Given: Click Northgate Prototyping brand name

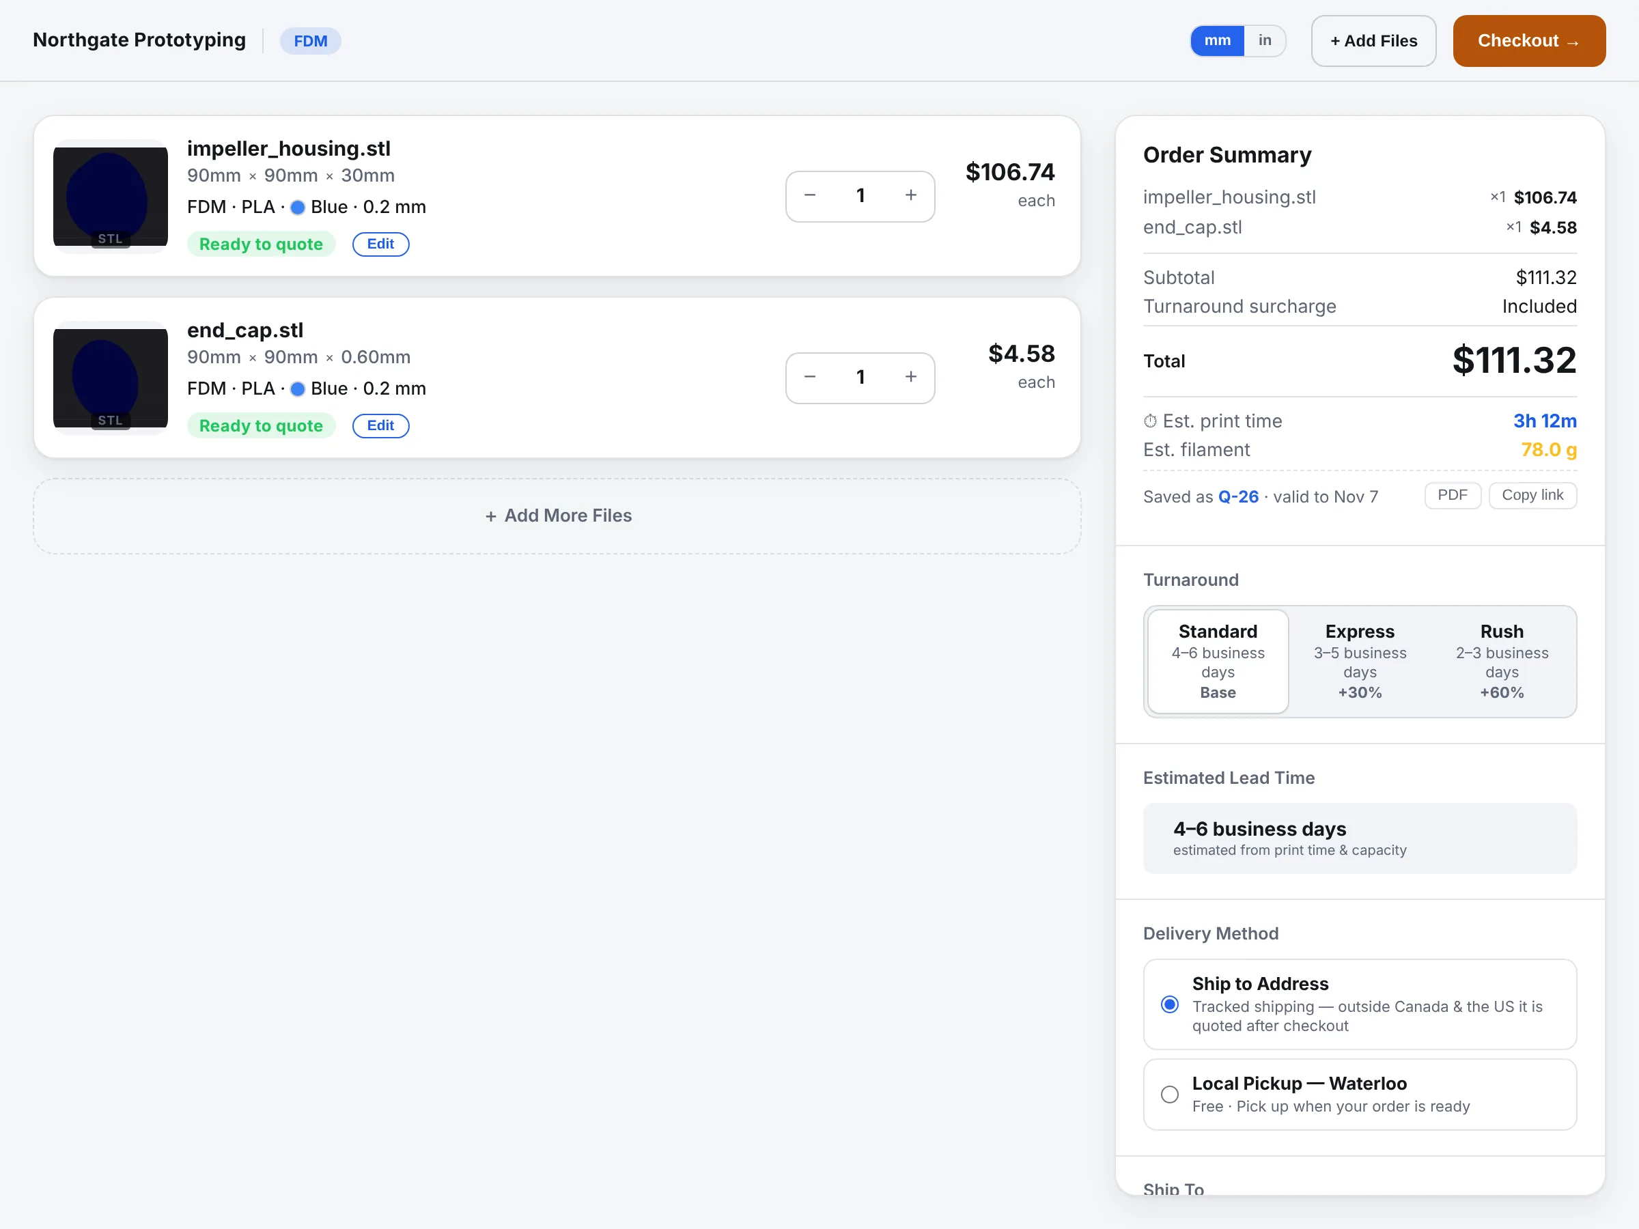Looking at the screenshot, I should [139, 40].
